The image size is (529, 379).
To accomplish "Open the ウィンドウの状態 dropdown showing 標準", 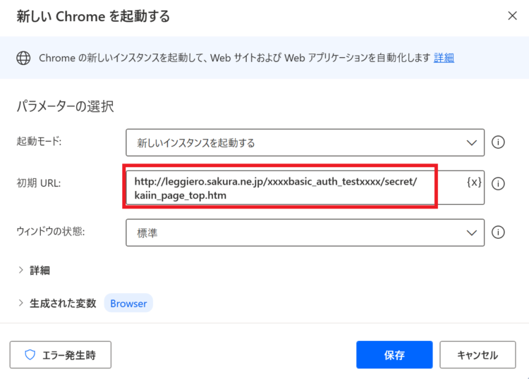I will 305,232.
